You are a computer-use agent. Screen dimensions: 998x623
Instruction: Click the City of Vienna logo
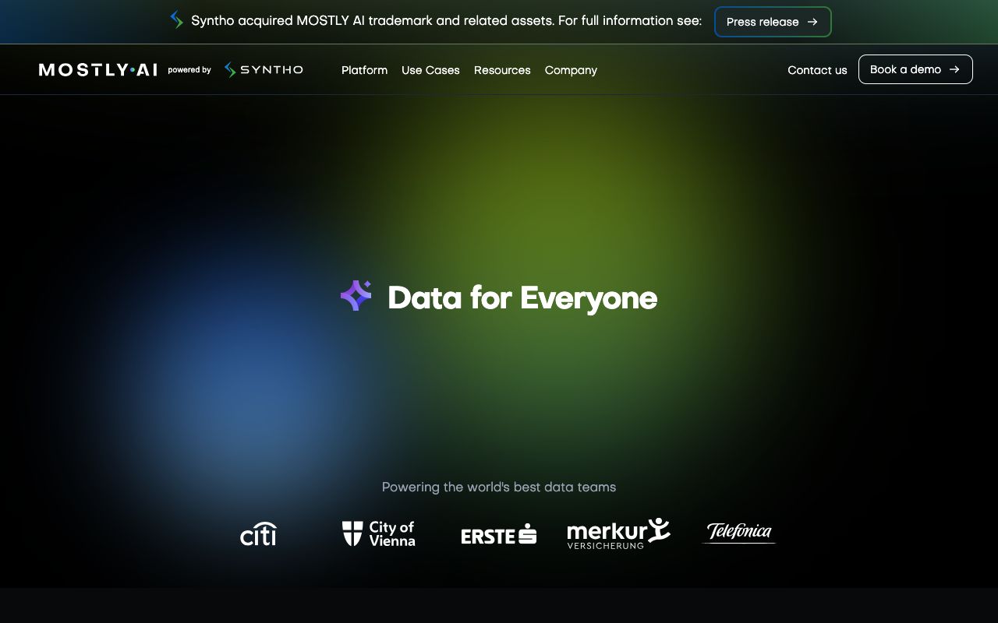(379, 533)
